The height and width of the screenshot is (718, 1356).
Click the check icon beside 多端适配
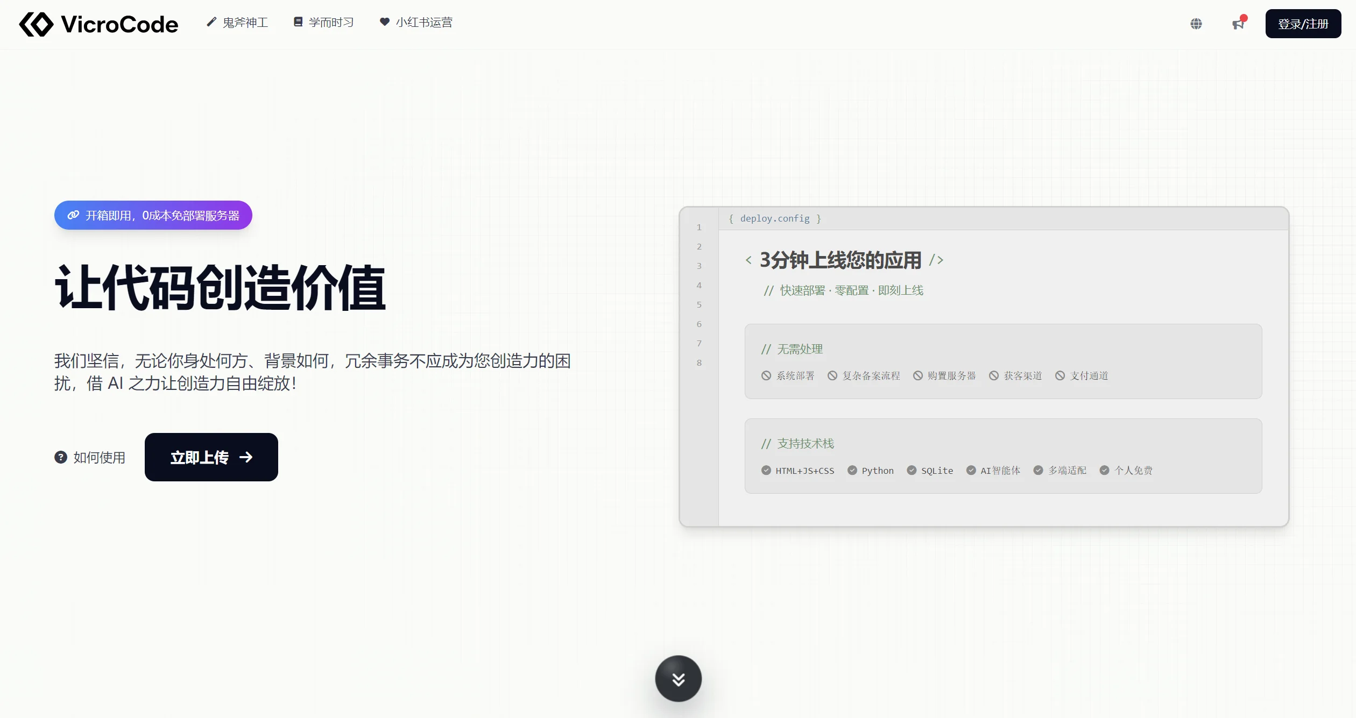1038,470
